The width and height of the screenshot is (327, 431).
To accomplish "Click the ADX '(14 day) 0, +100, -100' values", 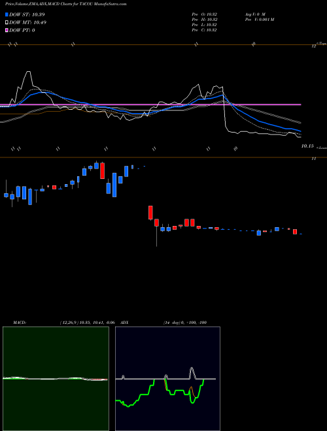I will 185,323.
